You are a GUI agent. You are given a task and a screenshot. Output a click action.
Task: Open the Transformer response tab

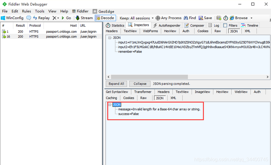tap(143, 92)
